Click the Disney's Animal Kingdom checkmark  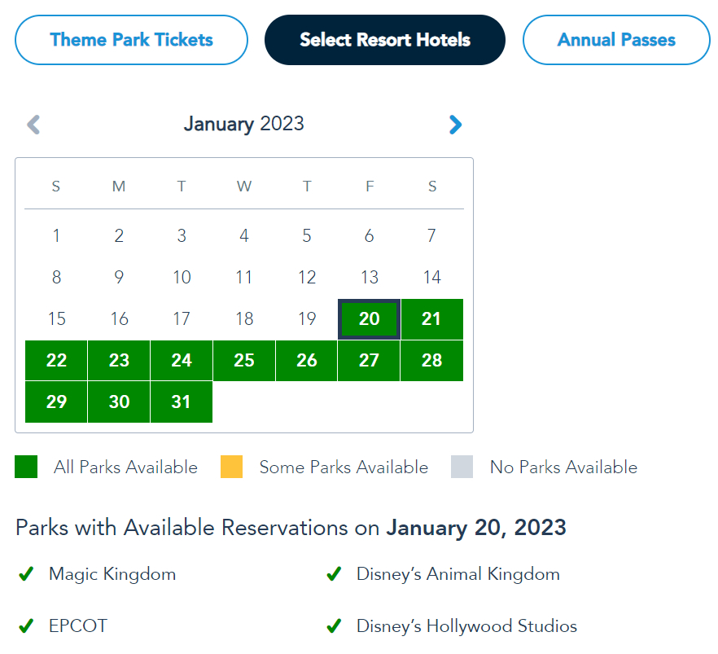click(x=334, y=574)
